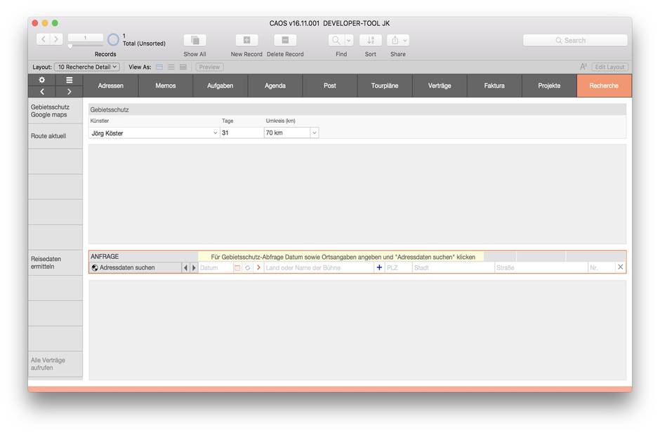Click the record number field showing 1

(x=86, y=38)
